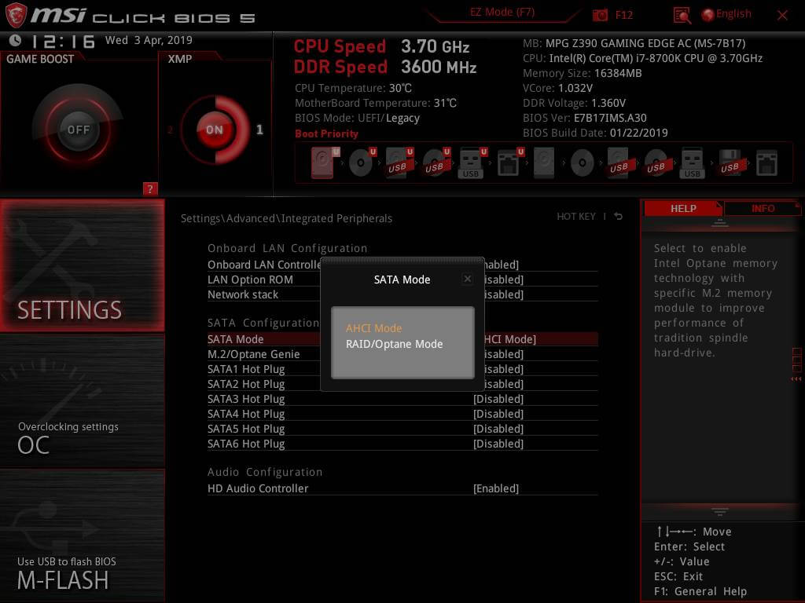Click the Boot Priority label

point(326,133)
